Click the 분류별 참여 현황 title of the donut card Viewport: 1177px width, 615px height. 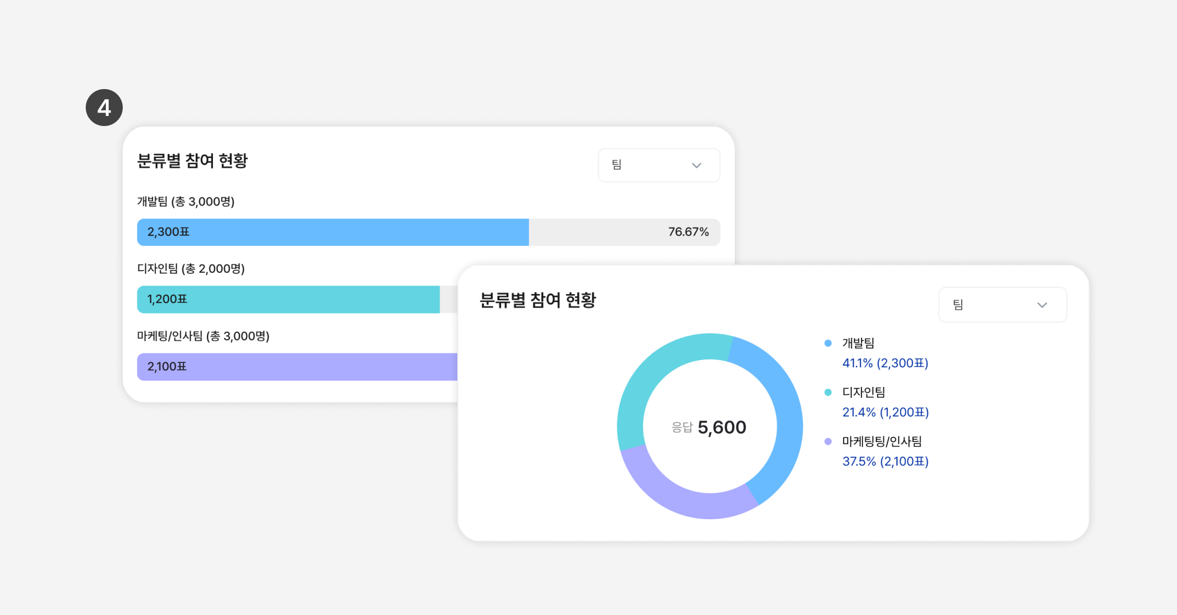click(538, 300)
